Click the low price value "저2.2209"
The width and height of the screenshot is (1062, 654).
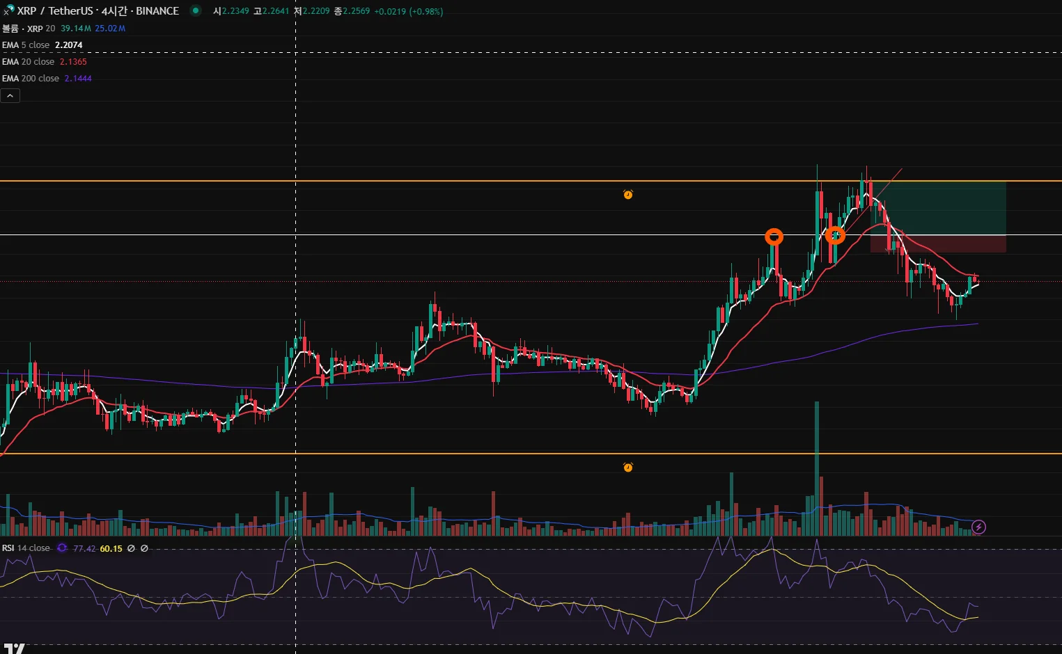click(311, 11)
